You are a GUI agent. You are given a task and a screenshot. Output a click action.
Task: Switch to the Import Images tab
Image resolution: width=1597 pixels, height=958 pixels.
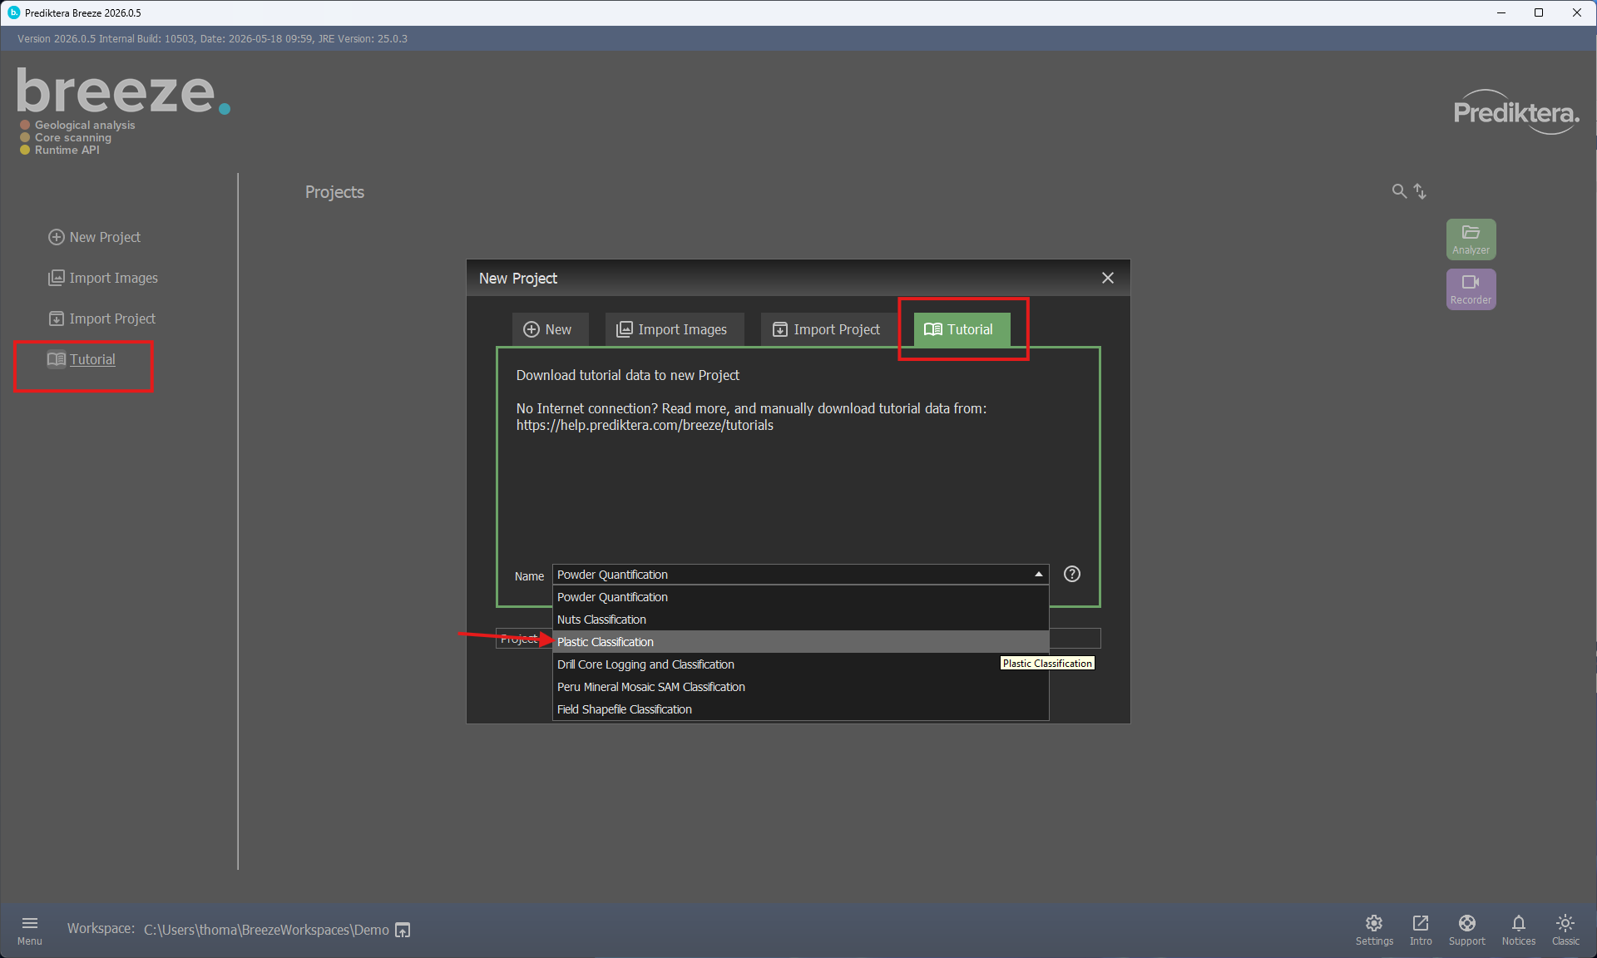tap(674, 329)
